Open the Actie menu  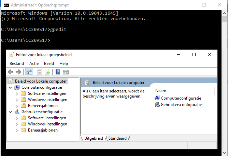(x=34, y=64)
